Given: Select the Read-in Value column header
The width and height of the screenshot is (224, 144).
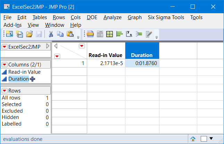Looking at the screenshot, I should pyautogui.click(x=106, y=51).
